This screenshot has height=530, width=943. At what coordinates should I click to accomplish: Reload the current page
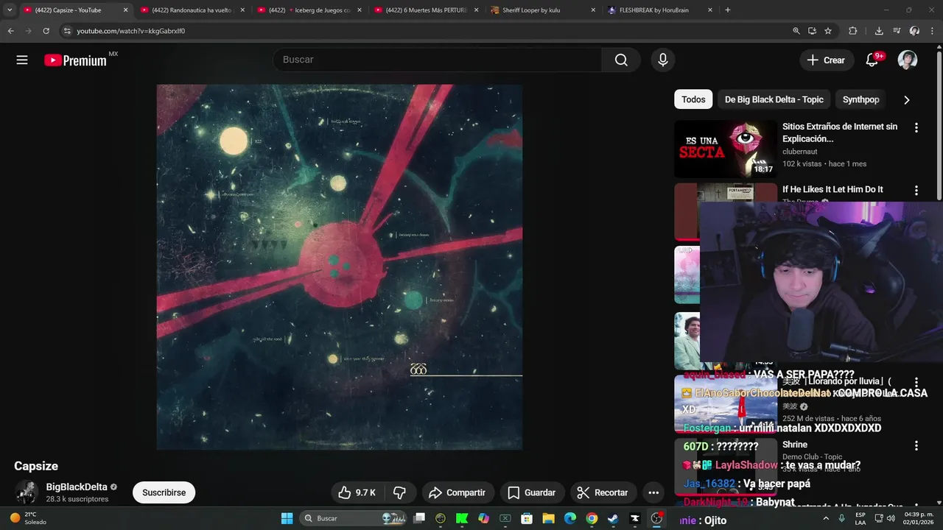[x=46, y=31]
